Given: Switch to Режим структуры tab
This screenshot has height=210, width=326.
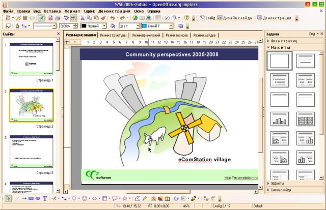Looking at the screenshot, I should pyautogui.click(x=113, y=35).
